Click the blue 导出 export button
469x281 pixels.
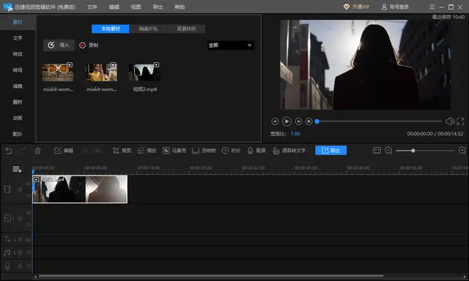pos(331,150)
